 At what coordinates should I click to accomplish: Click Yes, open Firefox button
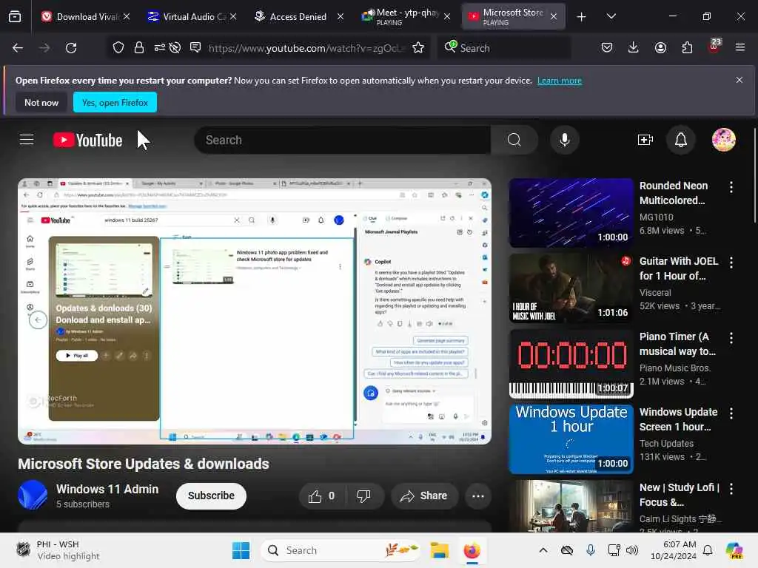coord(115,102)
